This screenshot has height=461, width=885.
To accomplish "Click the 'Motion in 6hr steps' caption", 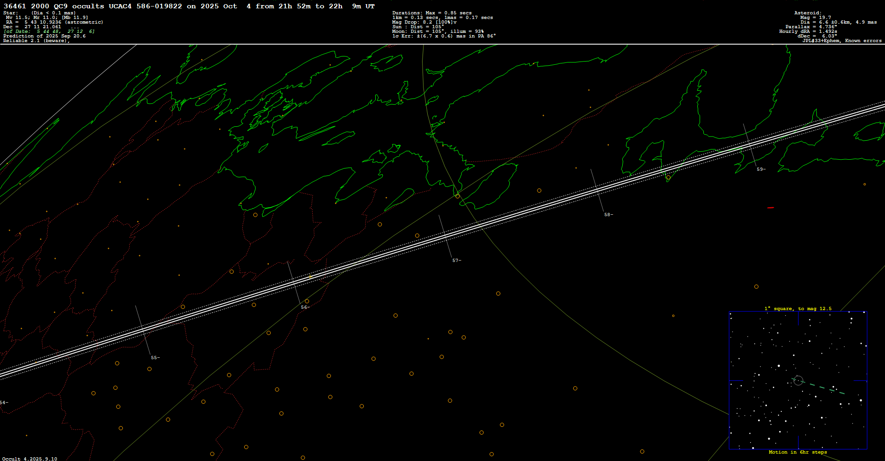I will (x=798, y=452).
